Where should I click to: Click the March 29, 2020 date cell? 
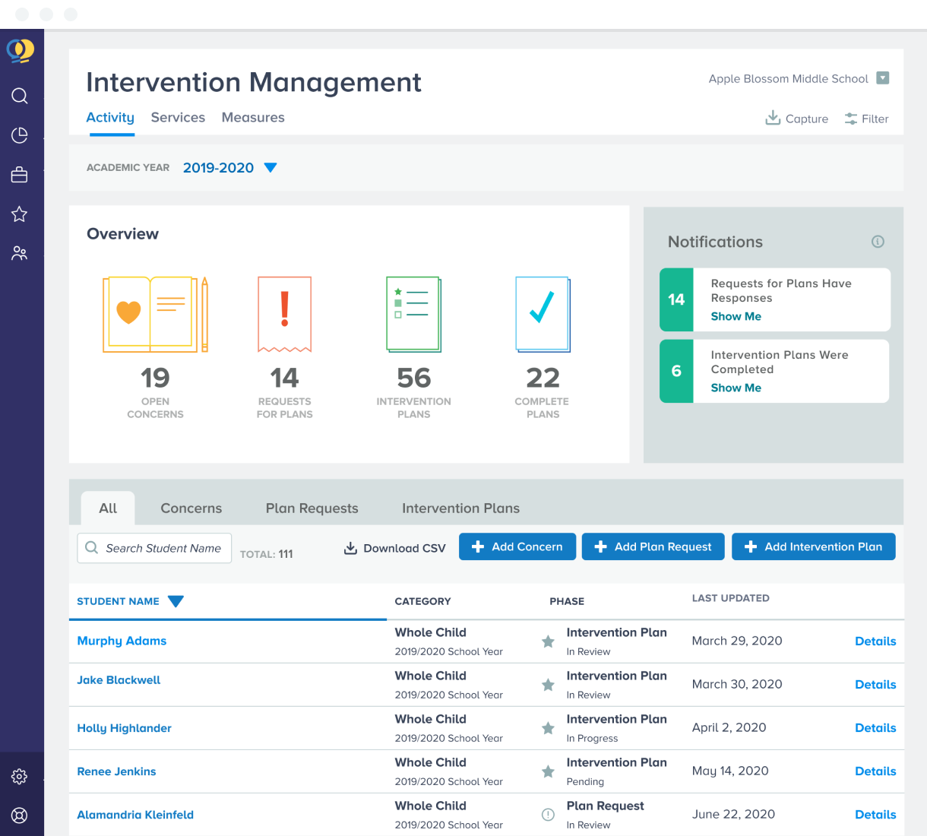pos(737,641)
